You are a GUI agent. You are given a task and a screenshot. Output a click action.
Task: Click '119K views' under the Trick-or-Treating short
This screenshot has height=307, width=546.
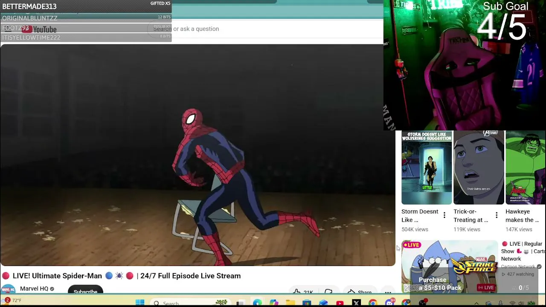click(467, 229)
